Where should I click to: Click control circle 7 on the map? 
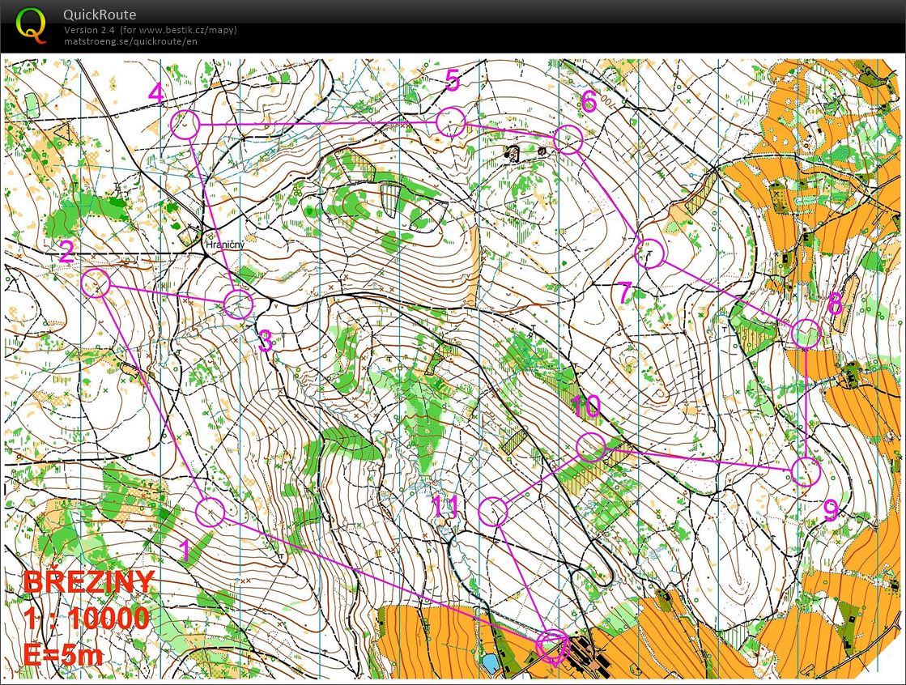(x=649, y=253)
